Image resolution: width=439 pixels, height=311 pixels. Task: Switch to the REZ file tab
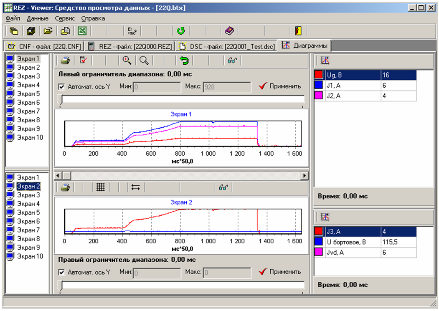tap(129, 46)
